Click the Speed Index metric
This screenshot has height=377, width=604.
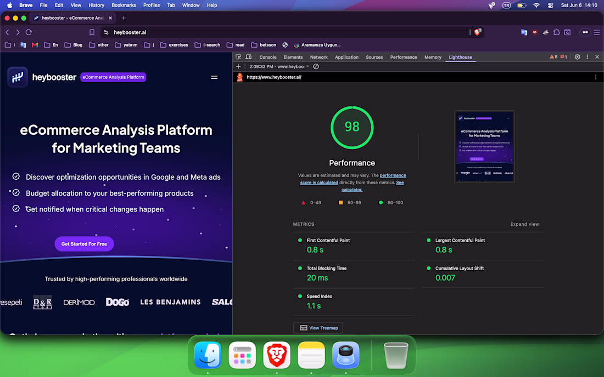(354, 302)
